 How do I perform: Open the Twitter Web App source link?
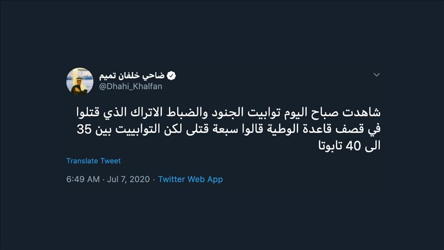[190, 180]
